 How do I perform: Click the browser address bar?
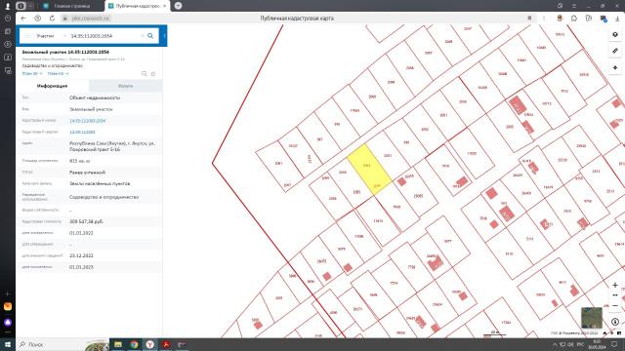296,19
